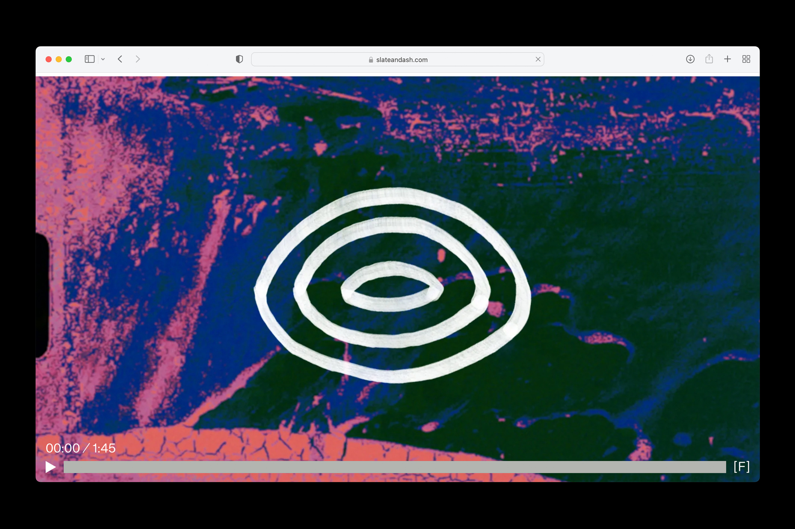Maximize the window with the green button

69,59
